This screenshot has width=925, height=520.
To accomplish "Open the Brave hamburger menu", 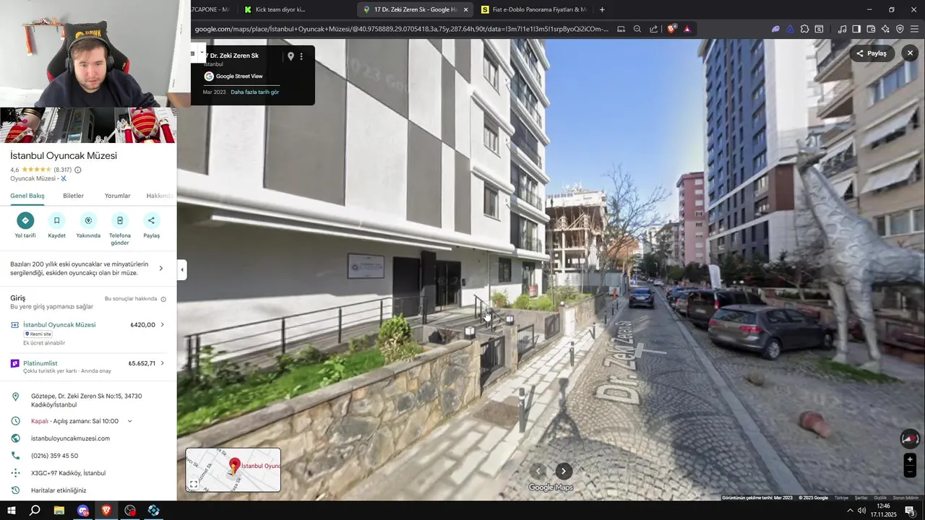I will [914, 29].
